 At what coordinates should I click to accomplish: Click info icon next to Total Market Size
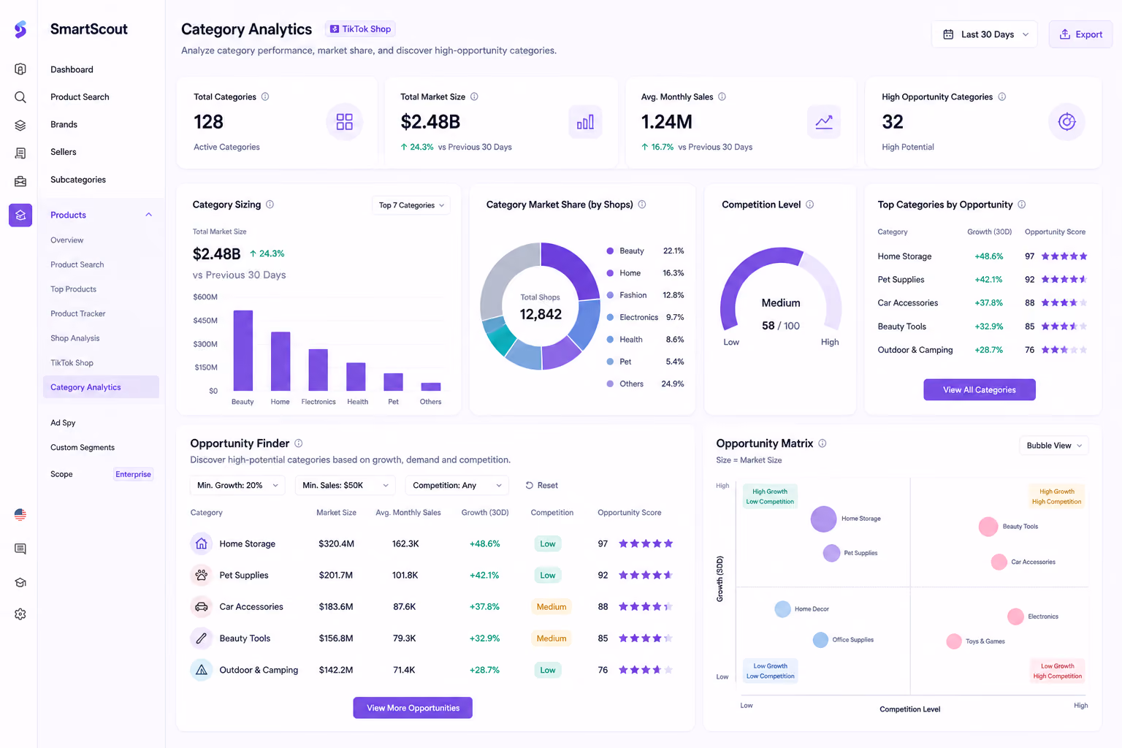[474, 96]
